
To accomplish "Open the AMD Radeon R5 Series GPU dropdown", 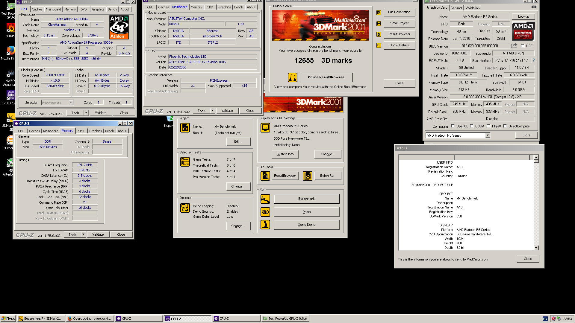I will 458,135.
